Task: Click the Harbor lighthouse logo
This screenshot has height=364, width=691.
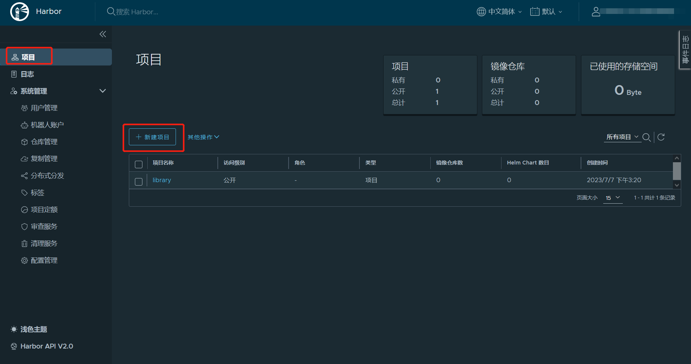Action: [x=20, y=12]
